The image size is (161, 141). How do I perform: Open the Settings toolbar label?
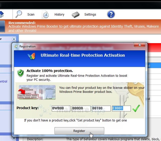pyautogui.click(x=90, y=15)
